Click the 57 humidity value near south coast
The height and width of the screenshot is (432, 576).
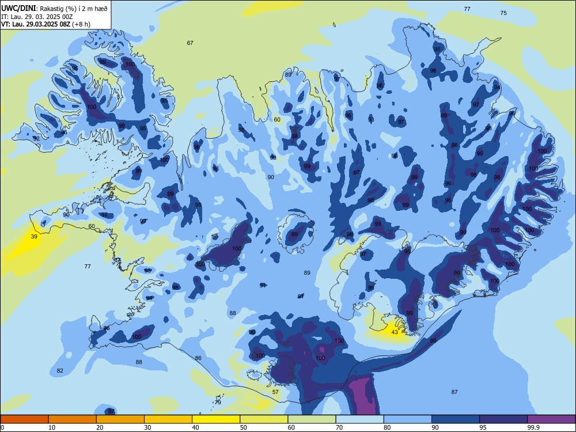[x=275, y=392]
